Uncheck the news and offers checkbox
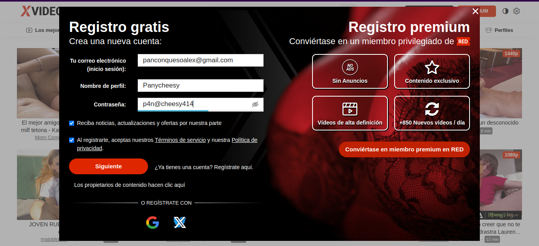This screenshot has height=246, width=539. [x=72, y=123]
